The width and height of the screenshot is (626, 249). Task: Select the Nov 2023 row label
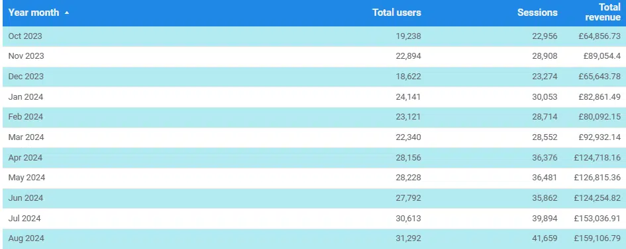pyautogui.click(x=26, y=56)
